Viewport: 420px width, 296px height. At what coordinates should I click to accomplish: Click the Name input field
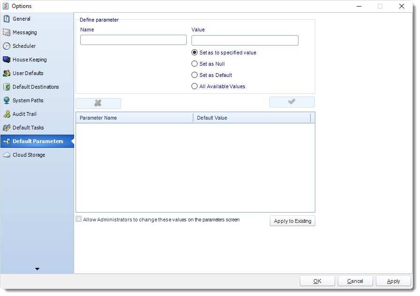point(133,40)
